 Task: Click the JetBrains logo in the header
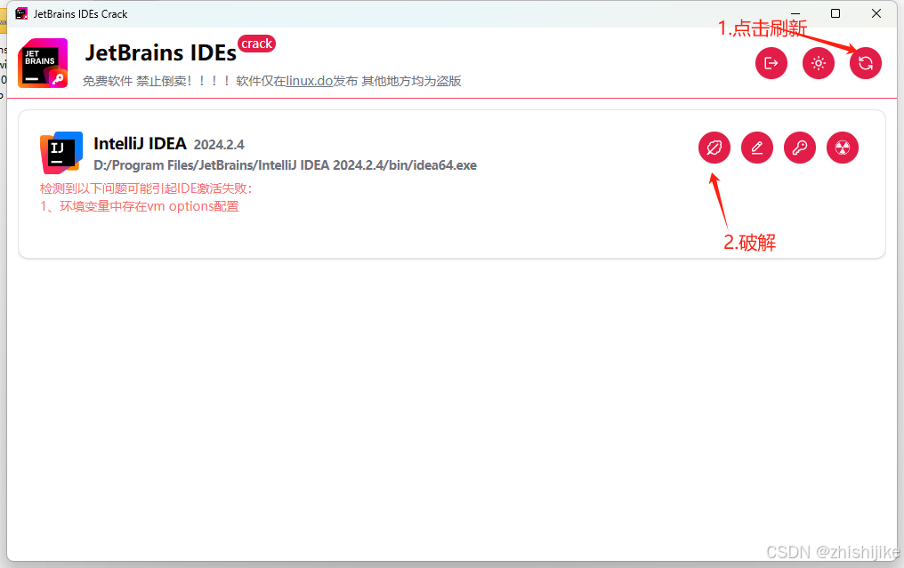pyautogui.click(x=44, y=63)
